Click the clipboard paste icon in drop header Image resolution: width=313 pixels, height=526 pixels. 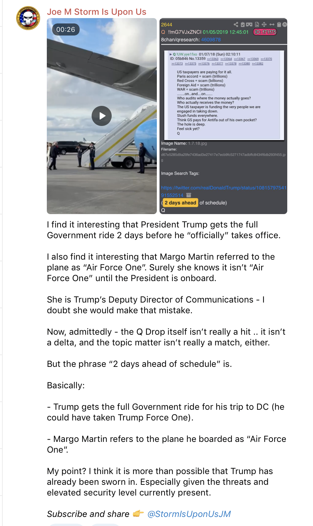pyautogui.click(x=279, y=24)
